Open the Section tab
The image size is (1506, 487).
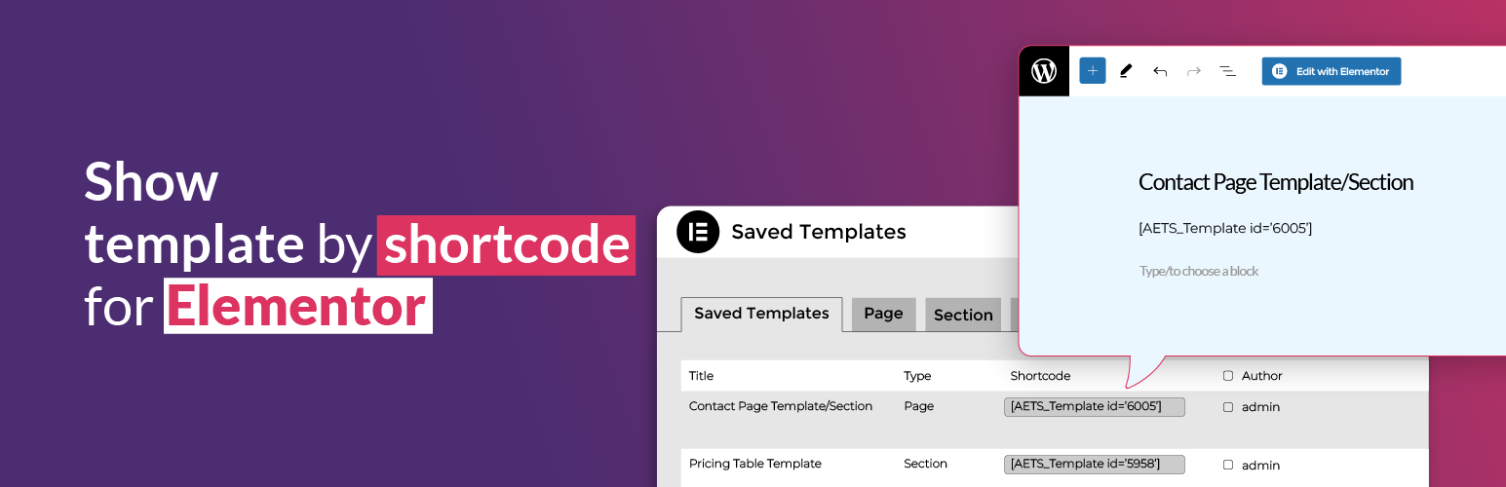tap(963, 315)
